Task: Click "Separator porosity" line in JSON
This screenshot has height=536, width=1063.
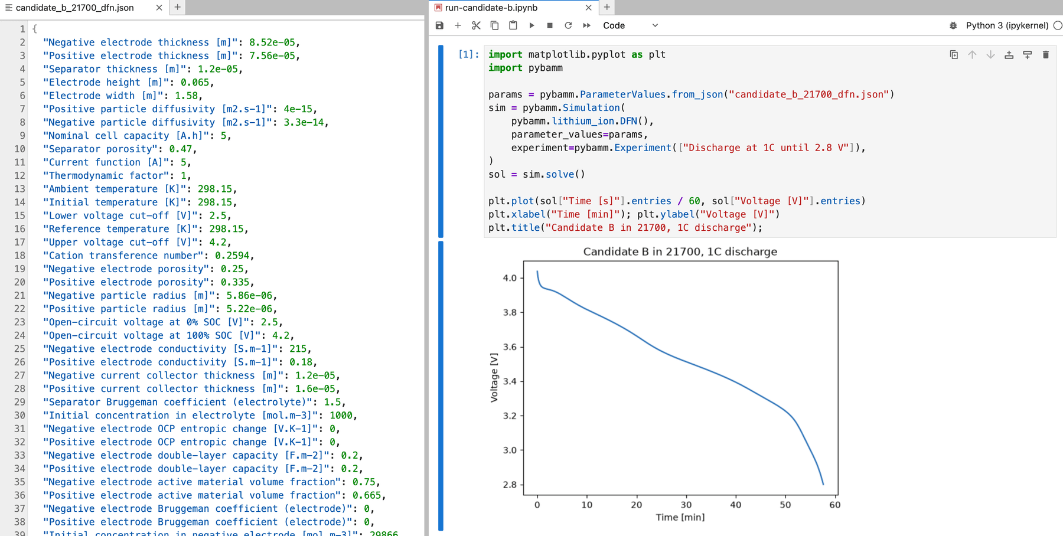Action: click(x=120, y=149)
